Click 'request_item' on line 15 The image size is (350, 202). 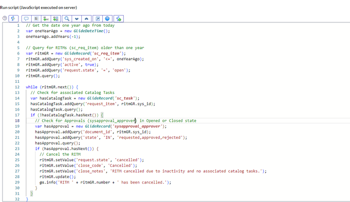click(x=101, y=104)
